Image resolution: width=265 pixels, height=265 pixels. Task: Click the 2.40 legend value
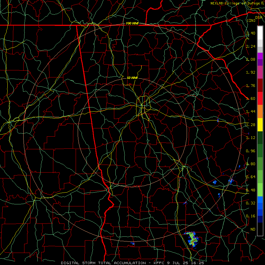(251, 33)
